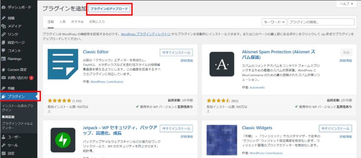The width and height of the screenshot is (361, 158).
Task: Click the settings icon beside 設定
Action: [3, 153]
